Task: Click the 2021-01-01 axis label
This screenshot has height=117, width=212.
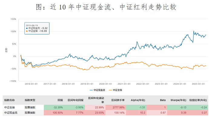Action: click(124, 84)
